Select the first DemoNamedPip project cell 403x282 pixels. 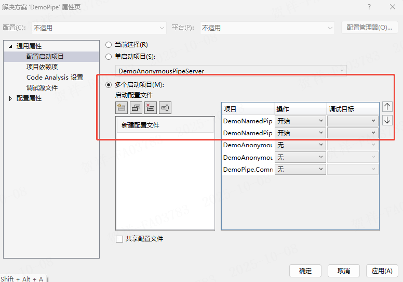[248, 121]
